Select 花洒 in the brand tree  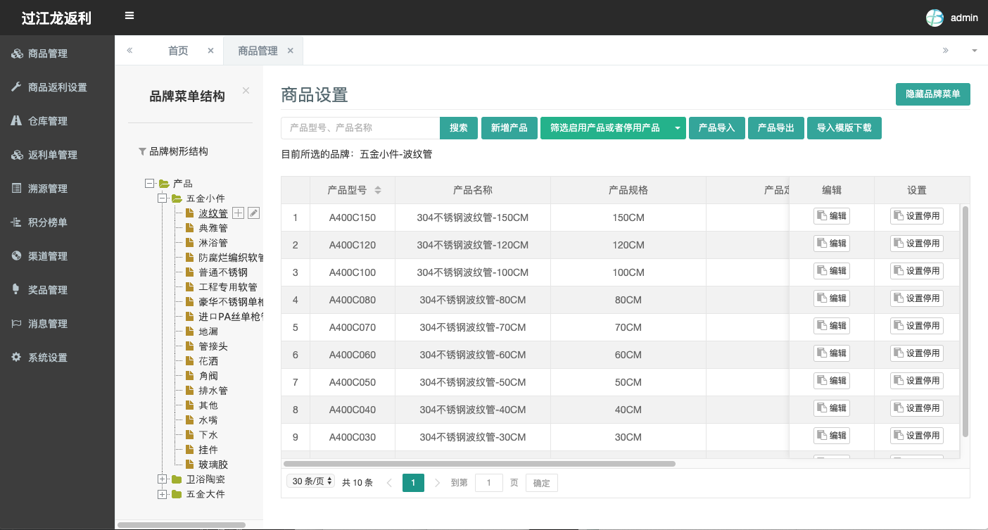point(208,361)
